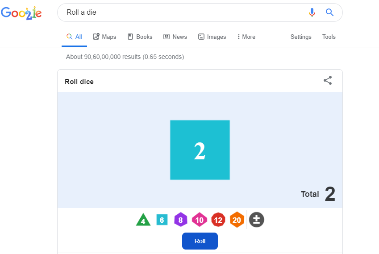Add the pink 10-sided die
Viewport: 379px width, 254px height.
pos(199,220)
